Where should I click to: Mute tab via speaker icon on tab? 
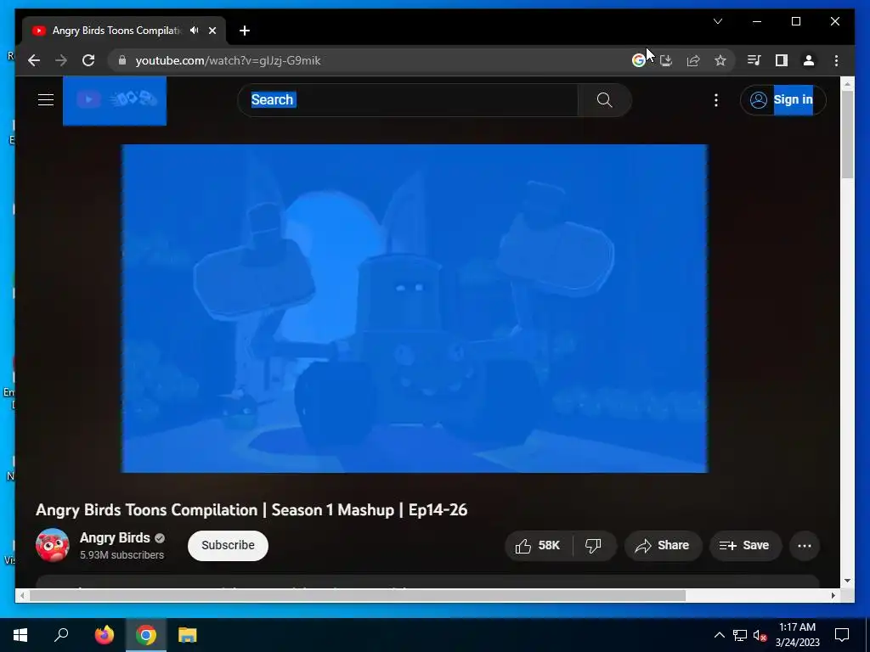click(x=195, y=31)
